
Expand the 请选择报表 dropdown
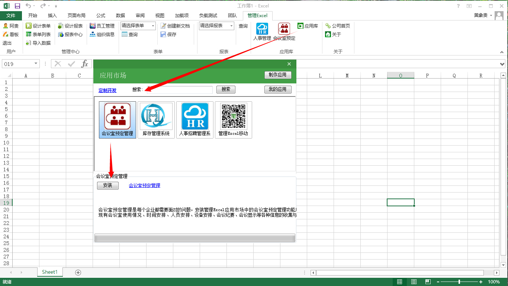[232, 26]
